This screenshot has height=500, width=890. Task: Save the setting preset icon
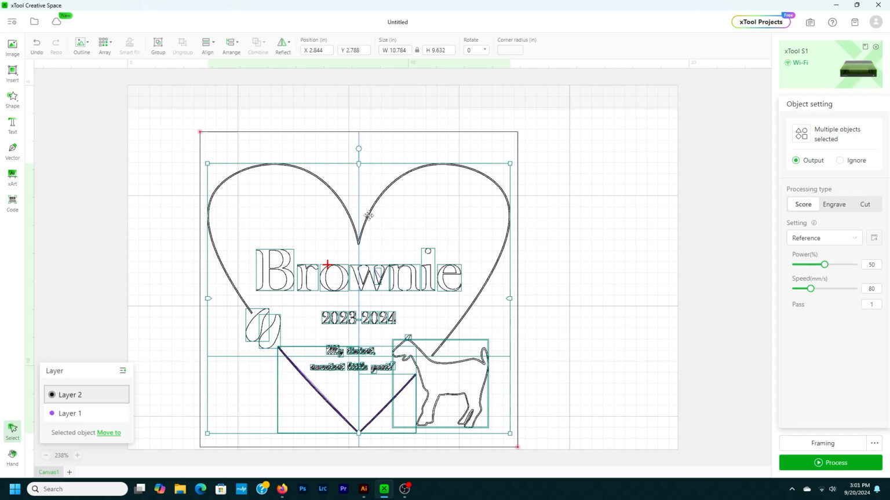[x=874, y=238]
